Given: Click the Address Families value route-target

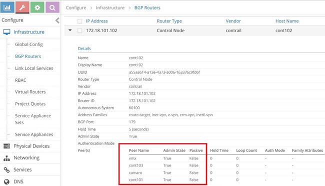Looking at the screenshot, I should coord(170,115).
